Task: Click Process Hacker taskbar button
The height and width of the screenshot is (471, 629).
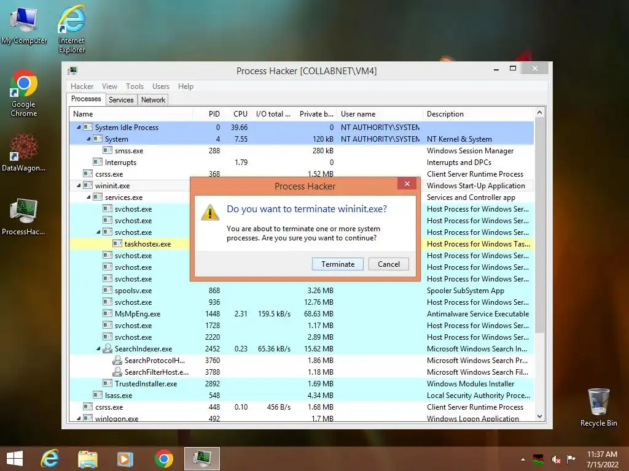Action: click(x=201, y=459)
